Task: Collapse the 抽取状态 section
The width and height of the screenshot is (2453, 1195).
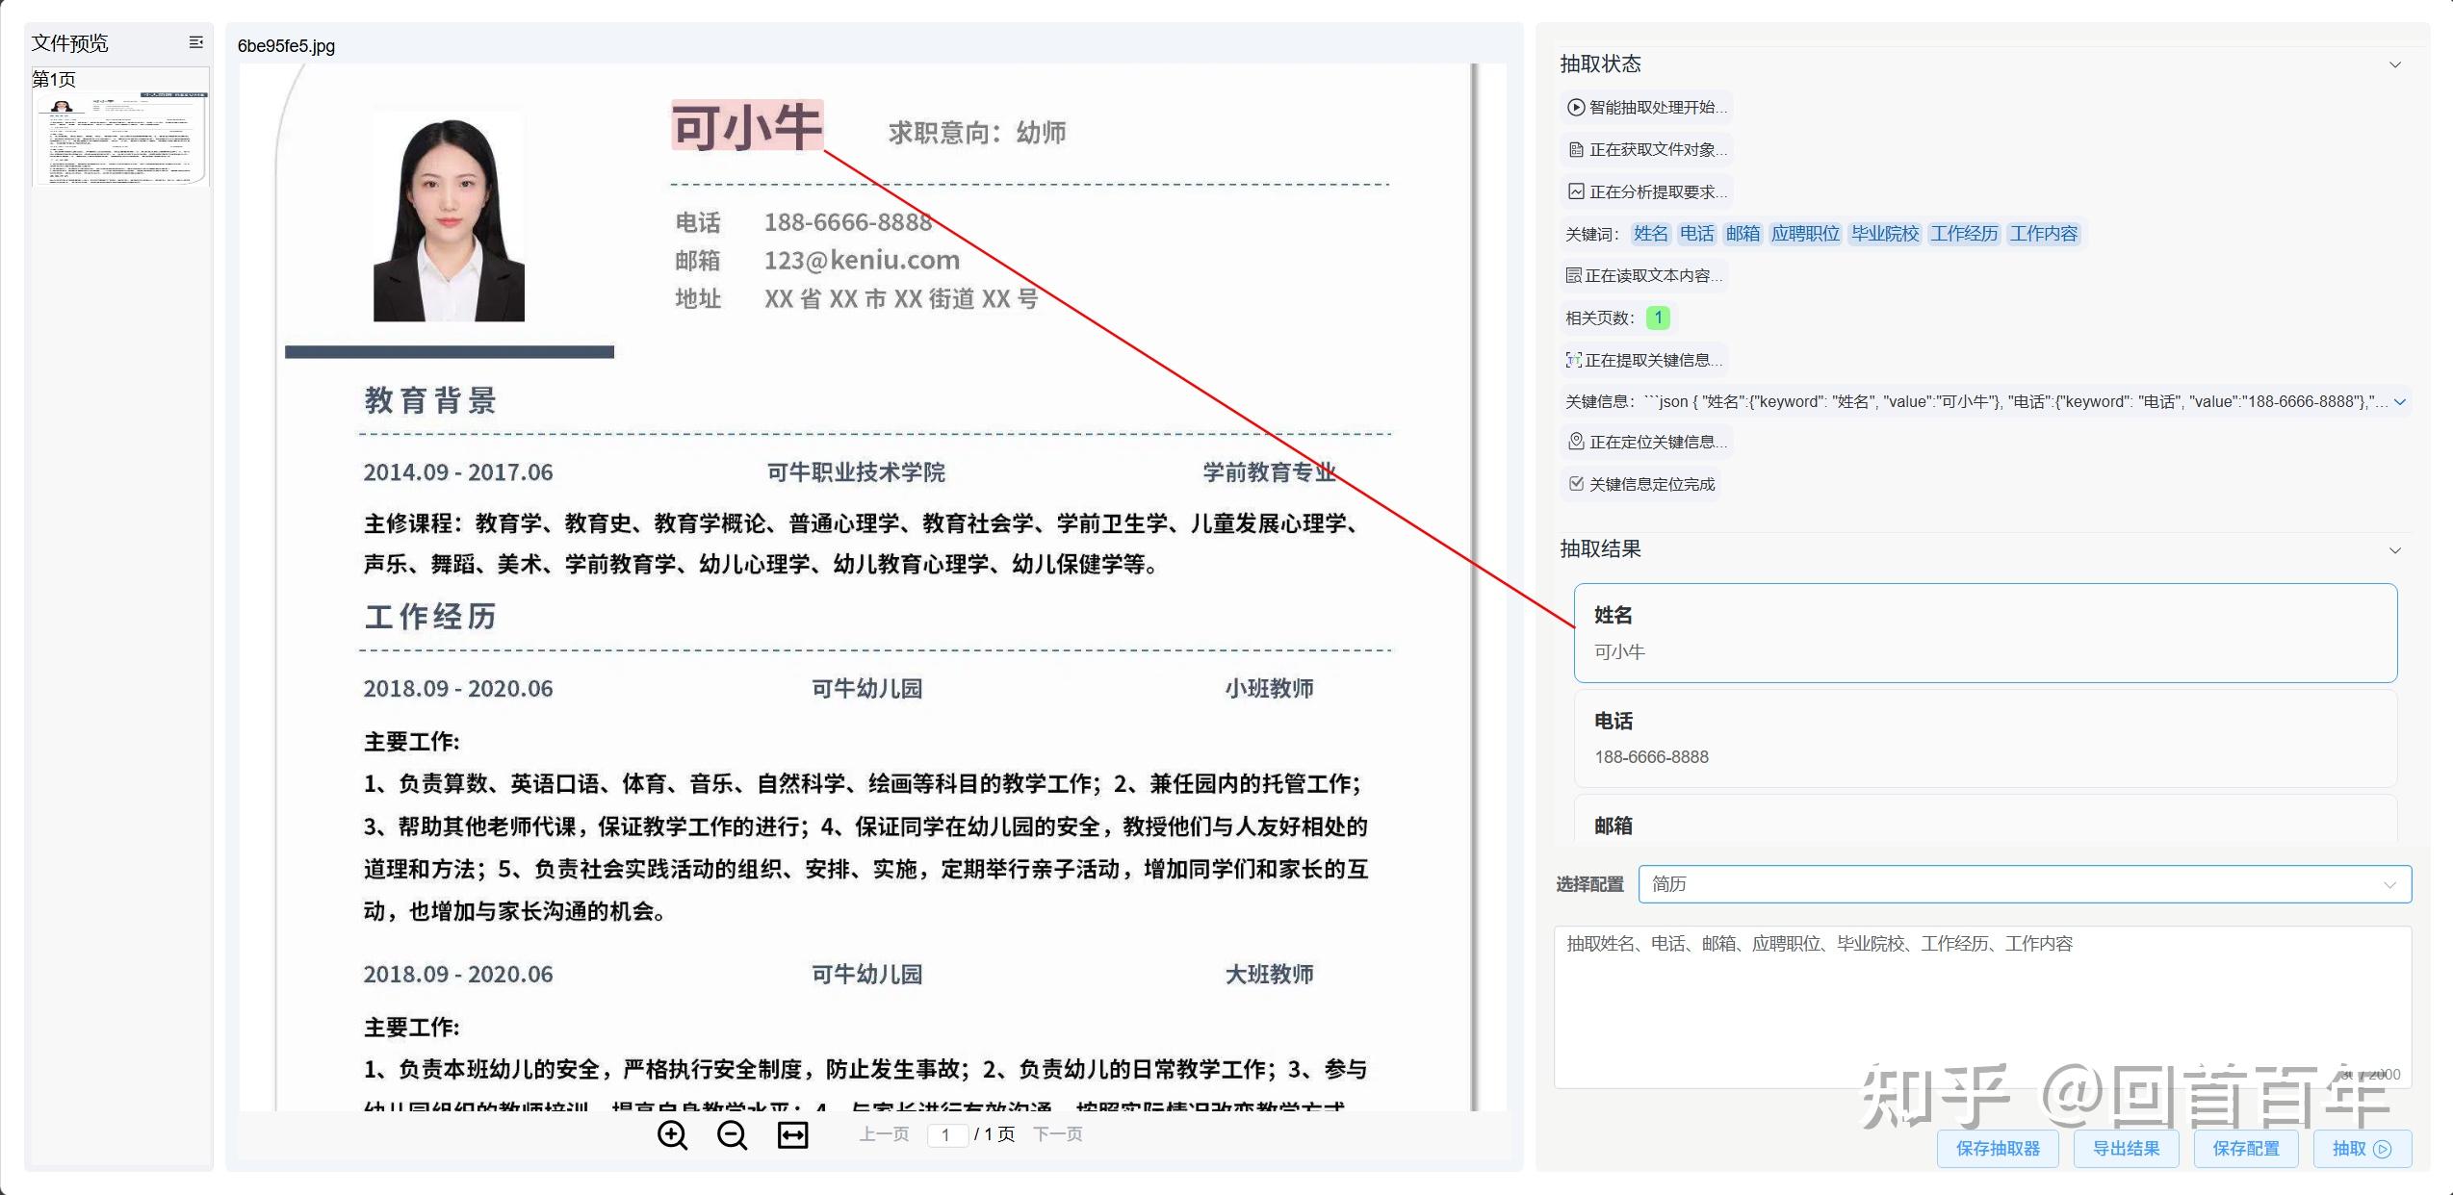Action: (2396, 64)
